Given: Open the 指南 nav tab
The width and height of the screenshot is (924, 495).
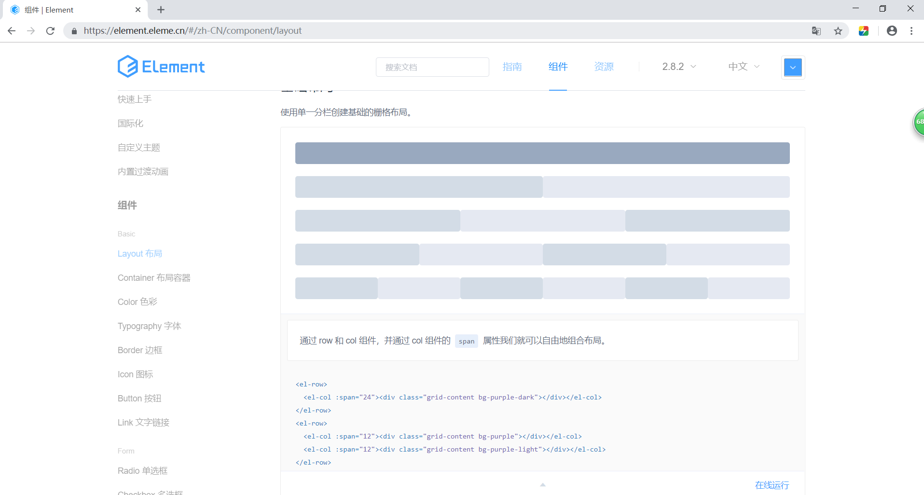Looking at the screenshot, I should [512, 67].
